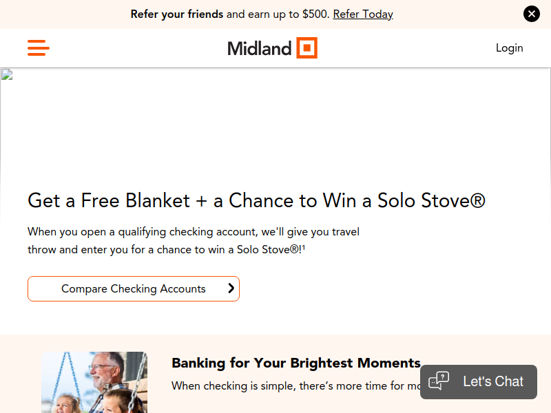Screen dimensions: 551x413
Task: Click the earn up to $500 banner text
Action: (x=278, y=14)
